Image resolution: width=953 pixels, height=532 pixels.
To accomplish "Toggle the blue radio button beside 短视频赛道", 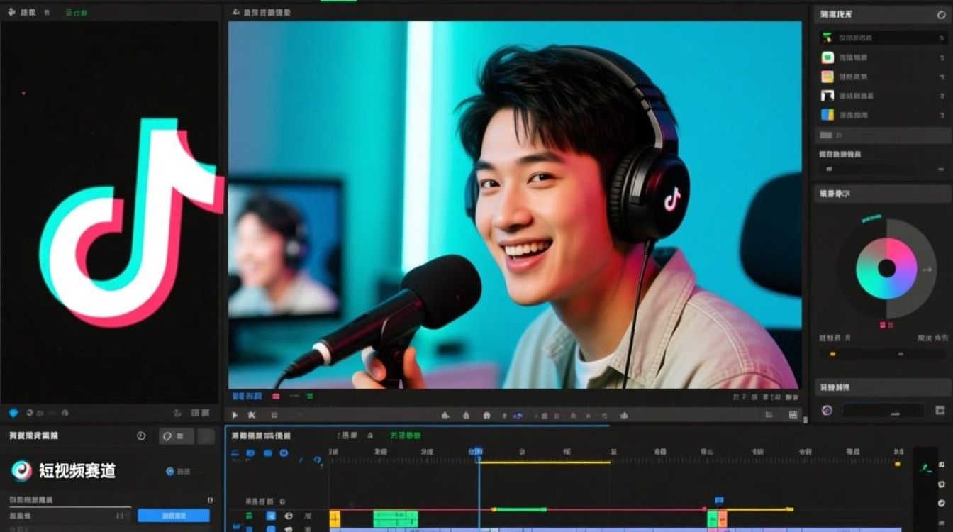I will point(170,471).
